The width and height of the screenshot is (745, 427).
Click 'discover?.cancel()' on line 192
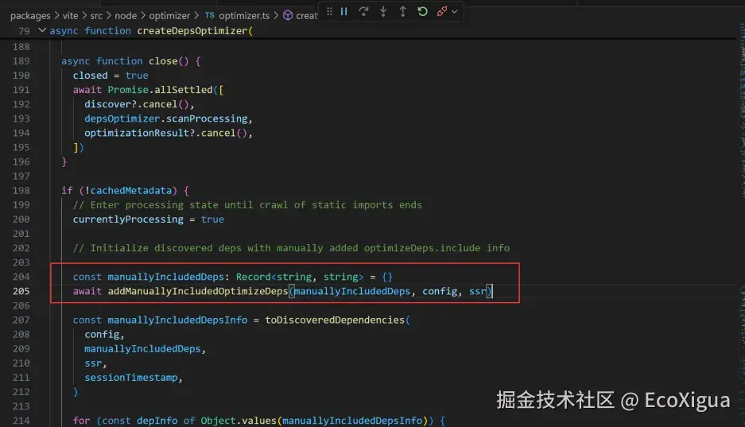pos(137,104)
